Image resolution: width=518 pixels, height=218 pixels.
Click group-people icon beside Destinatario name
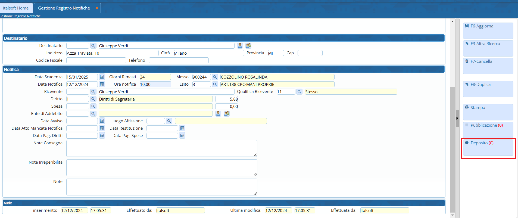coord(248,46)
